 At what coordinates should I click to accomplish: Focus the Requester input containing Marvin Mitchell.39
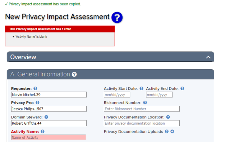(49, 95)
